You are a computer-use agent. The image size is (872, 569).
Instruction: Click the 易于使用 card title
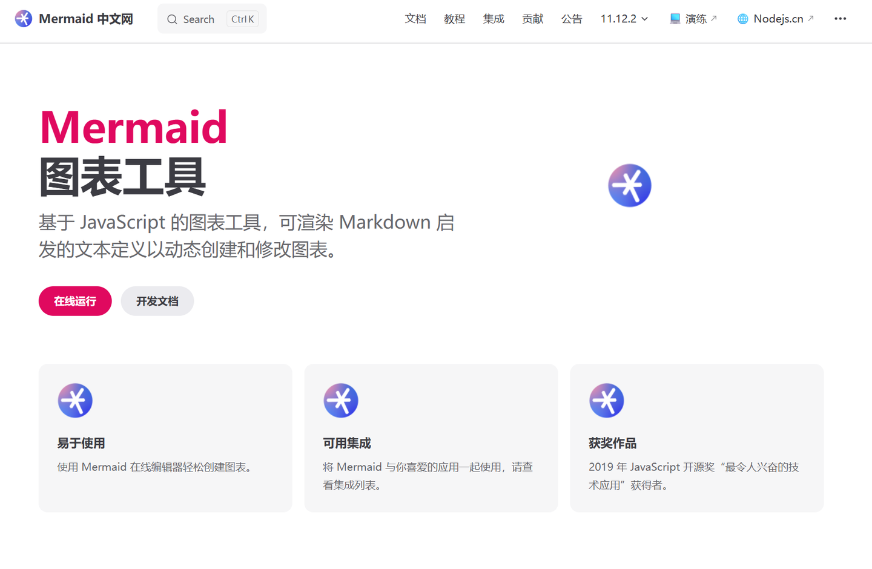click(81, 443)
